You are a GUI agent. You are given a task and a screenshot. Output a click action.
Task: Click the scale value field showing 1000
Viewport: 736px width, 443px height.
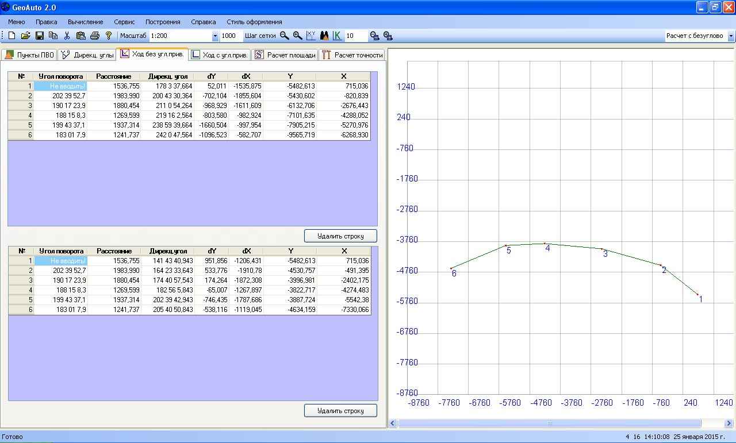(x=231, y=36)
